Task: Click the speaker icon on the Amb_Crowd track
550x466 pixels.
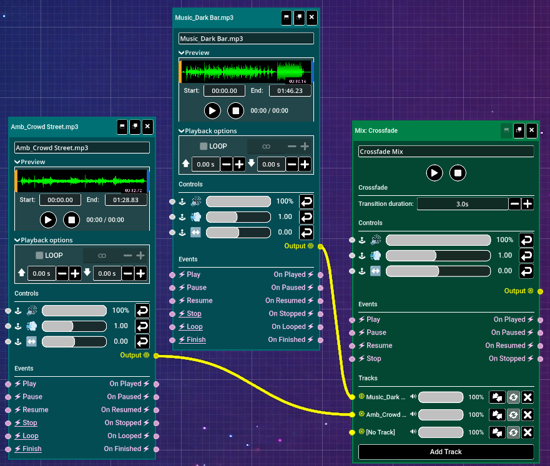Action: (413, 415)
